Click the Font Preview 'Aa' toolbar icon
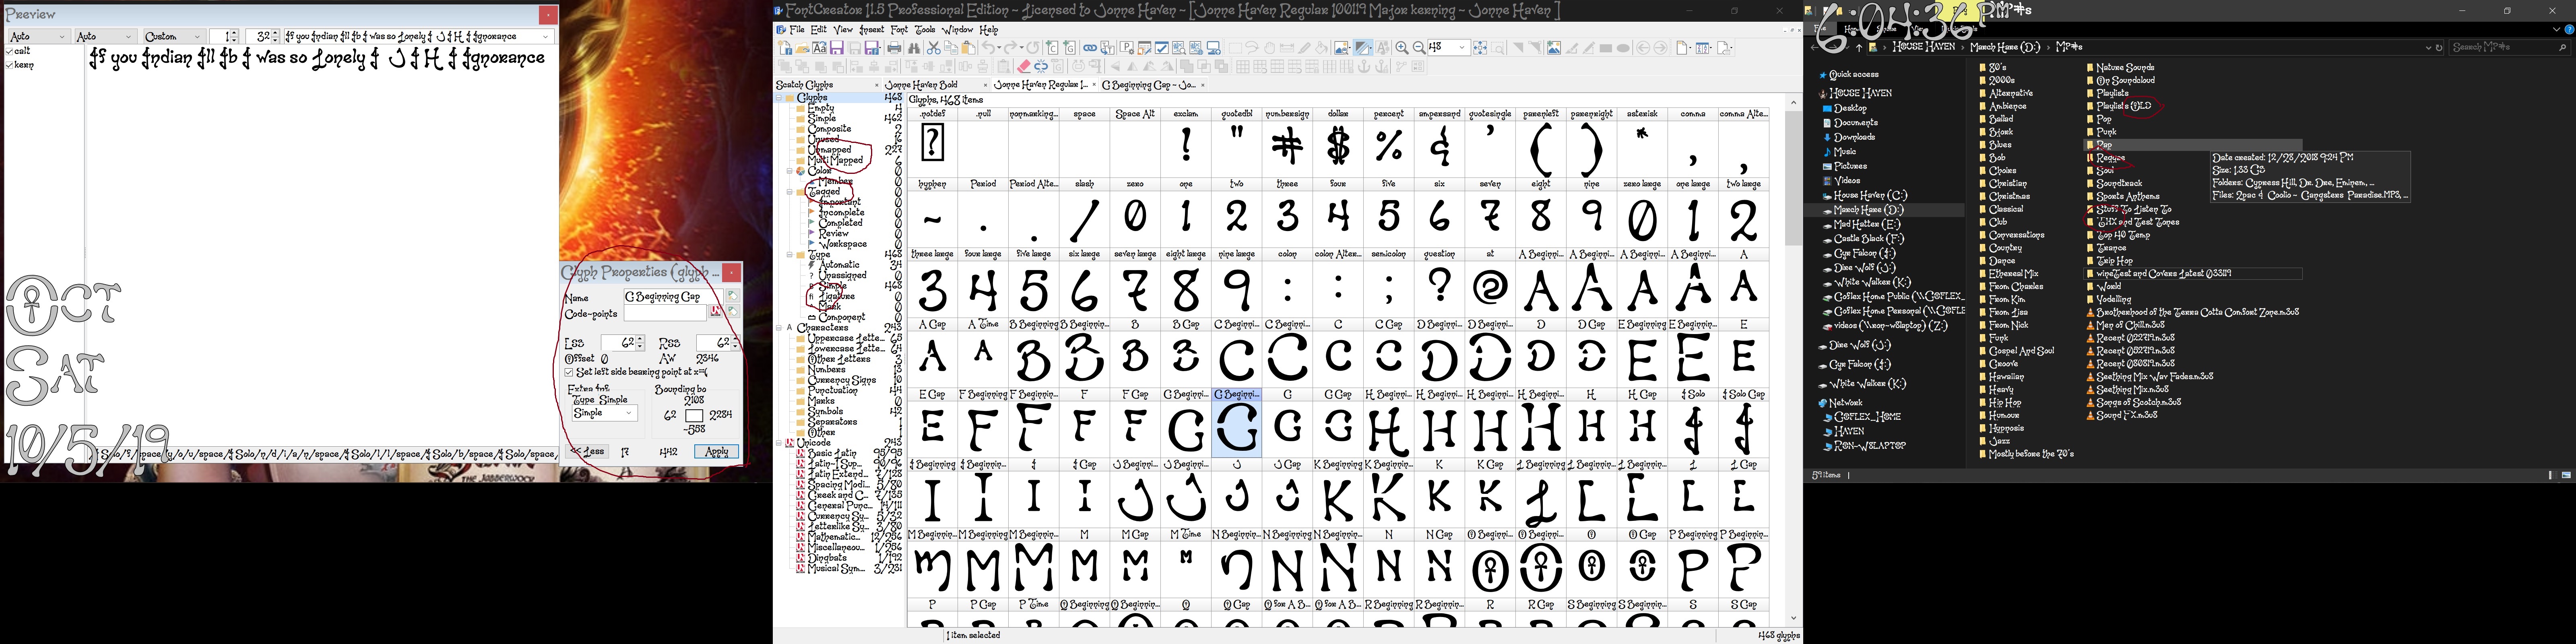The height and width of the screenshot is (644, 2576). pyautogui.click(x=820, y=48)
